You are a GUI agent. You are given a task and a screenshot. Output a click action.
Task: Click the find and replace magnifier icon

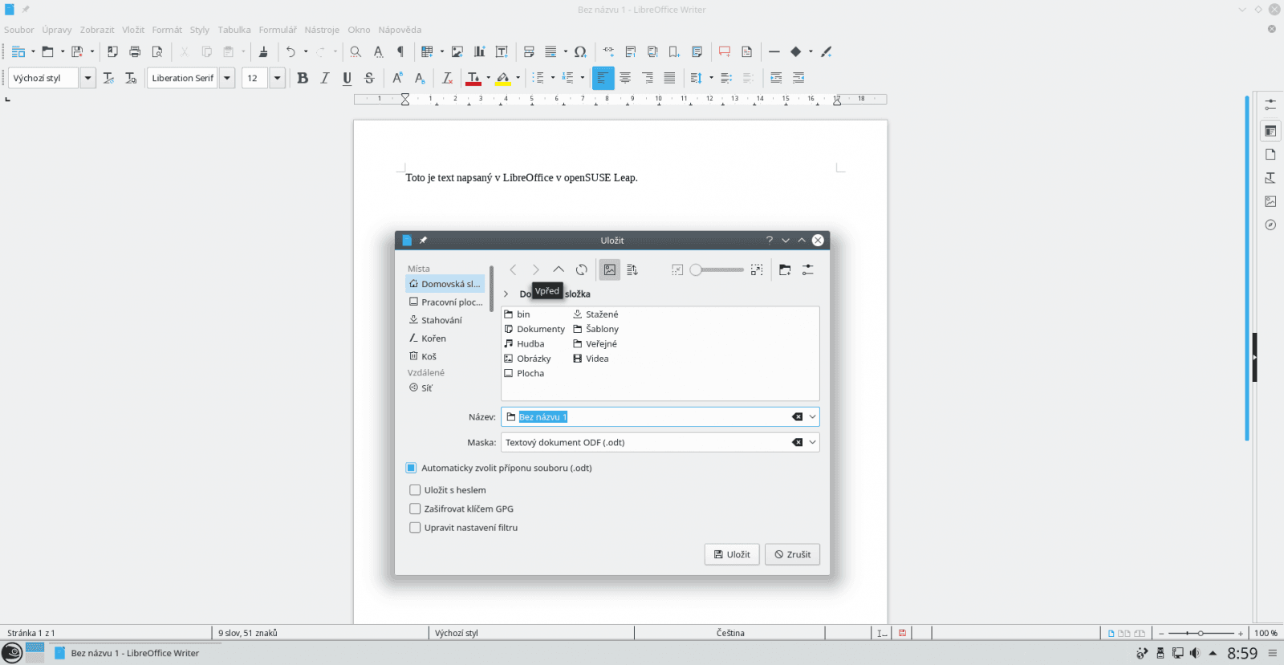(x=356, y=51)
